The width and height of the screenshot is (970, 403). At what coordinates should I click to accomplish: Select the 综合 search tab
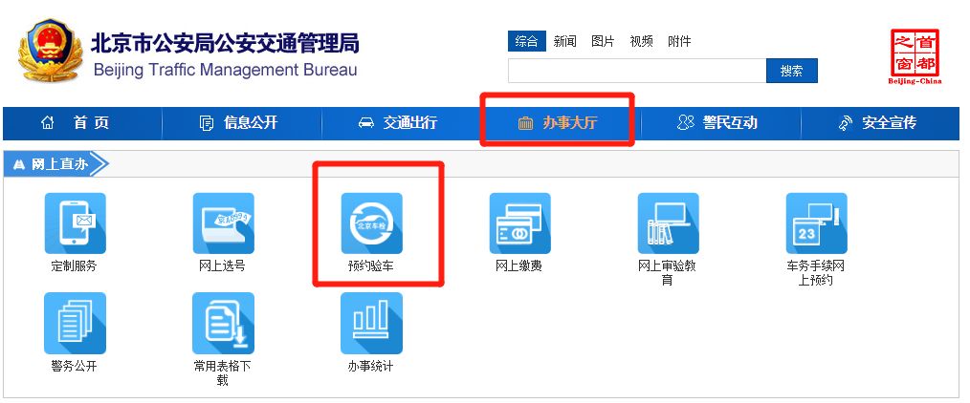click(526, 41)
